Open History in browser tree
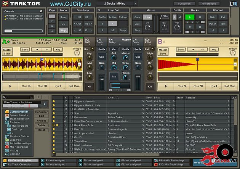Image resolution: width=240 pixels, height=169 pixels. (x=14, y=150)
